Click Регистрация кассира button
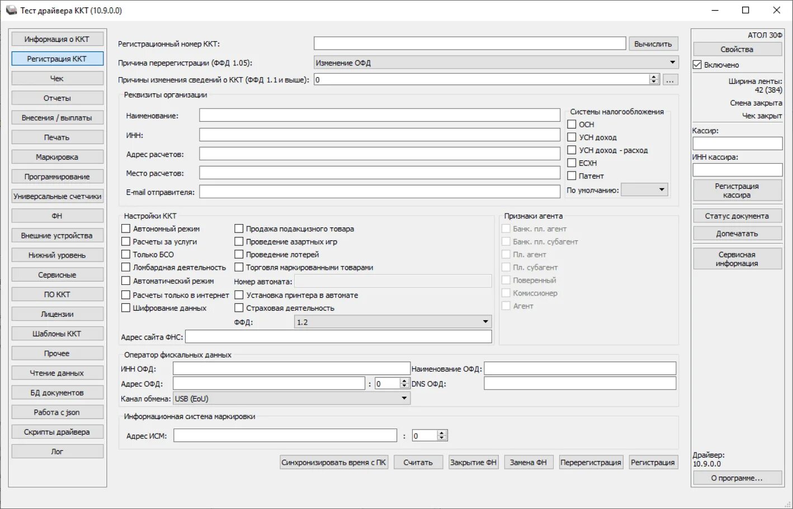The image size is (793, 509). click(x=737, y=191)
